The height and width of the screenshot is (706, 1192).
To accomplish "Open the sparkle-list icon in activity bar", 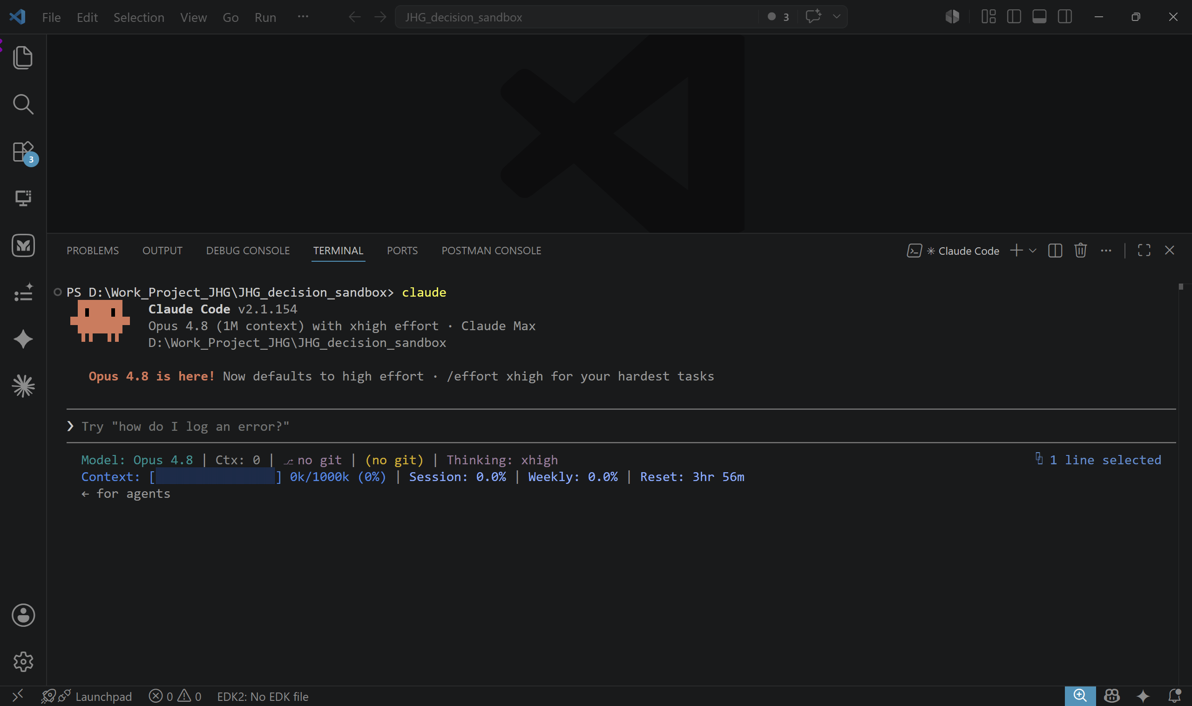I will [23, 292].
